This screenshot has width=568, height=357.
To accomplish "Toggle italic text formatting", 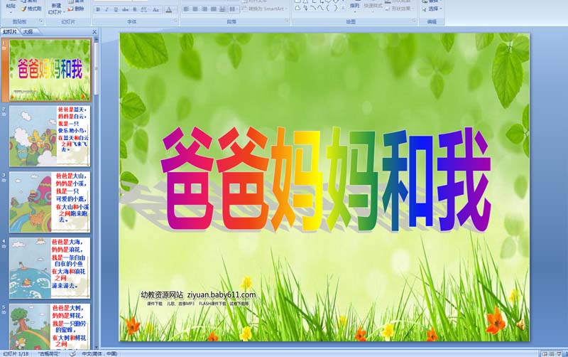I will click(x=106, y=10).
